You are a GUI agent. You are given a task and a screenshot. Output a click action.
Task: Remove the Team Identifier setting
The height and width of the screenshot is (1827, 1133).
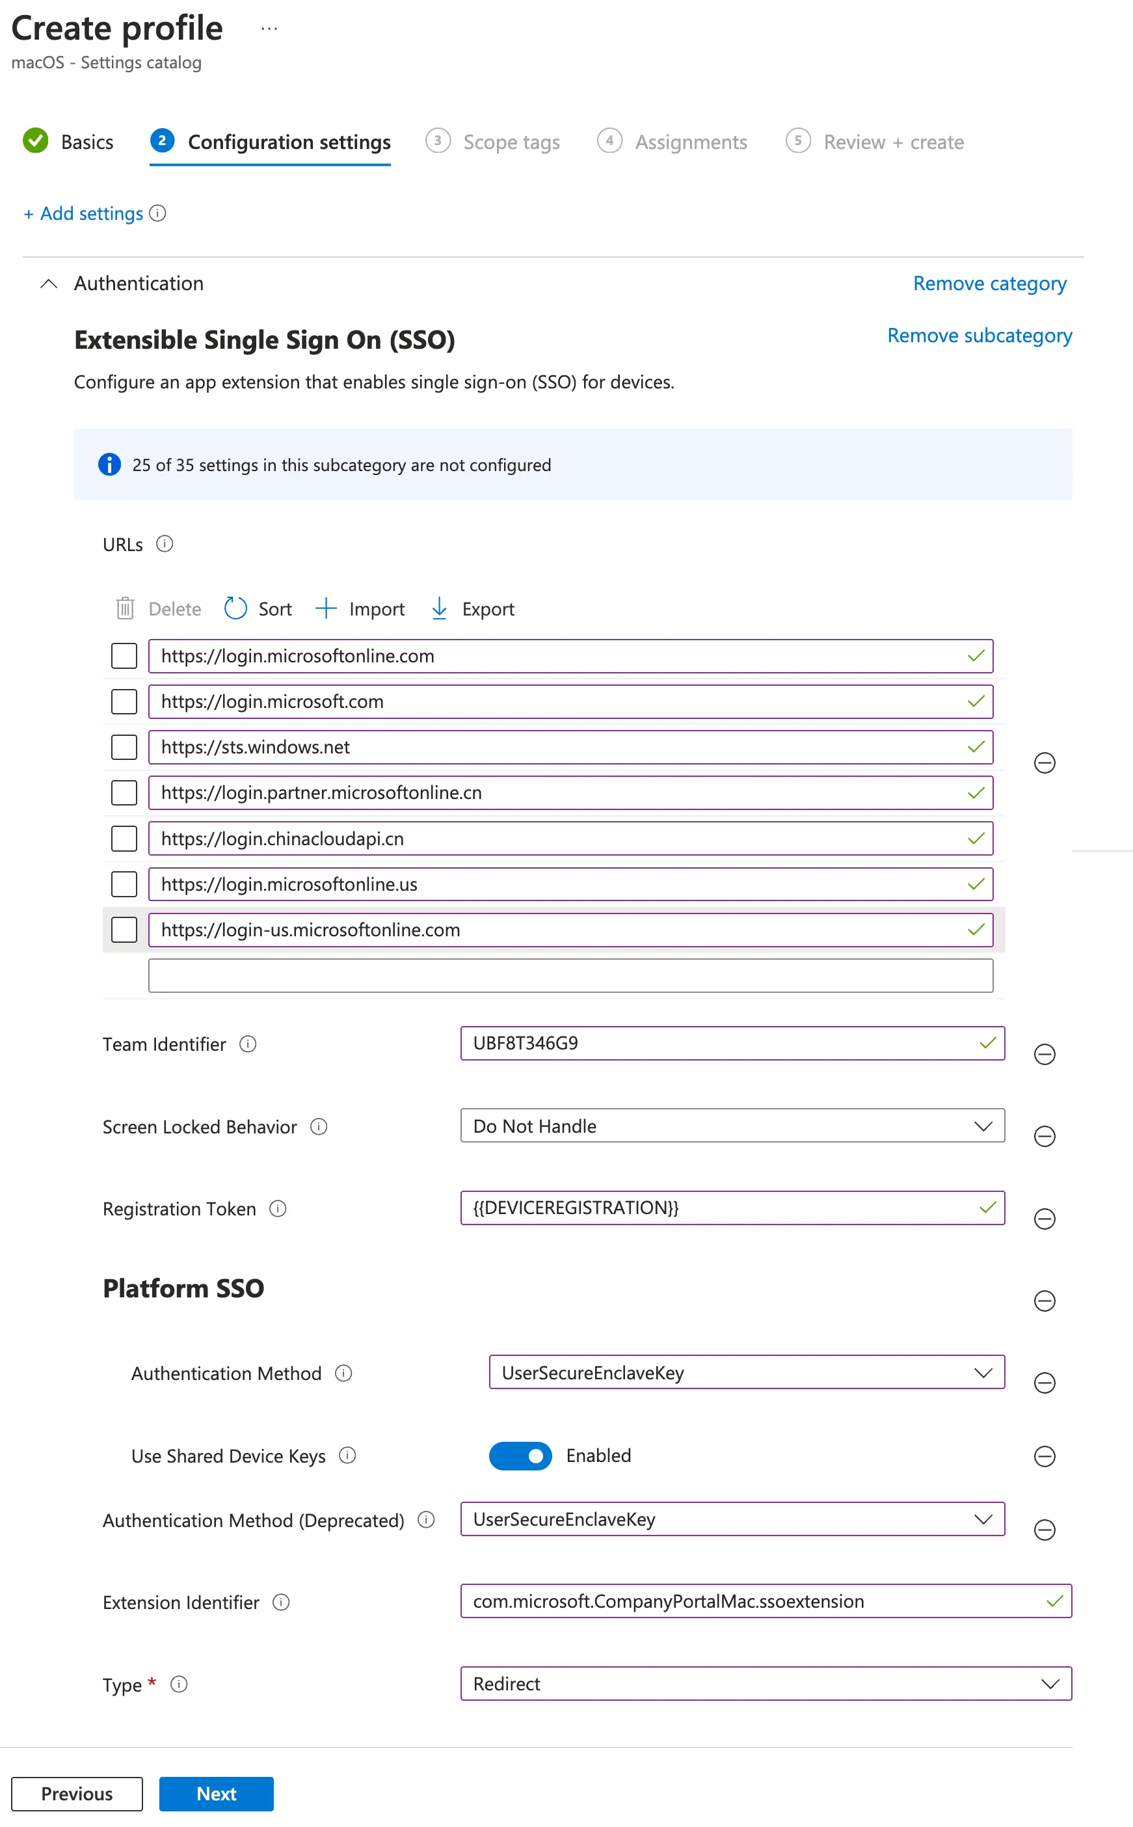pyautogui.click(x=1045, y=1055)
